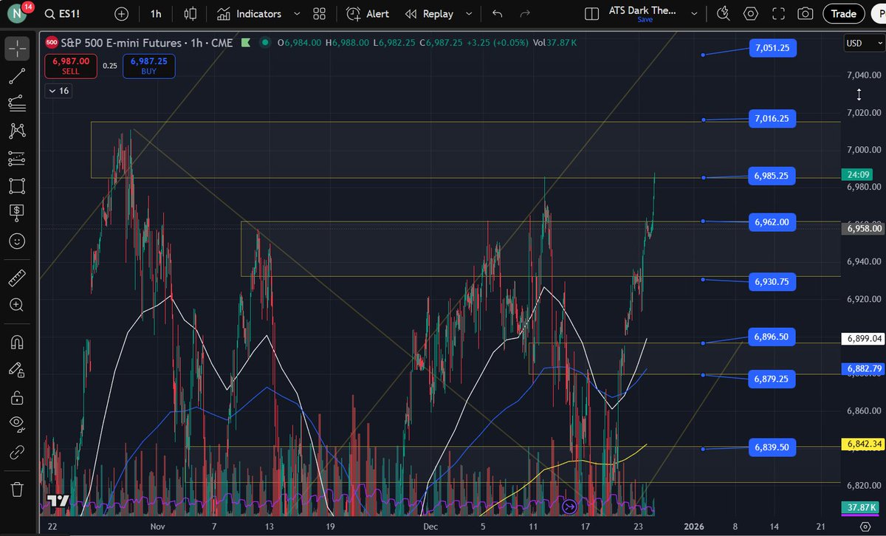The width and height of the screenshot is (886, 536).
Task: Select the 6,962.00 price label
Action: pyautogui.click(x=772, y=221)
